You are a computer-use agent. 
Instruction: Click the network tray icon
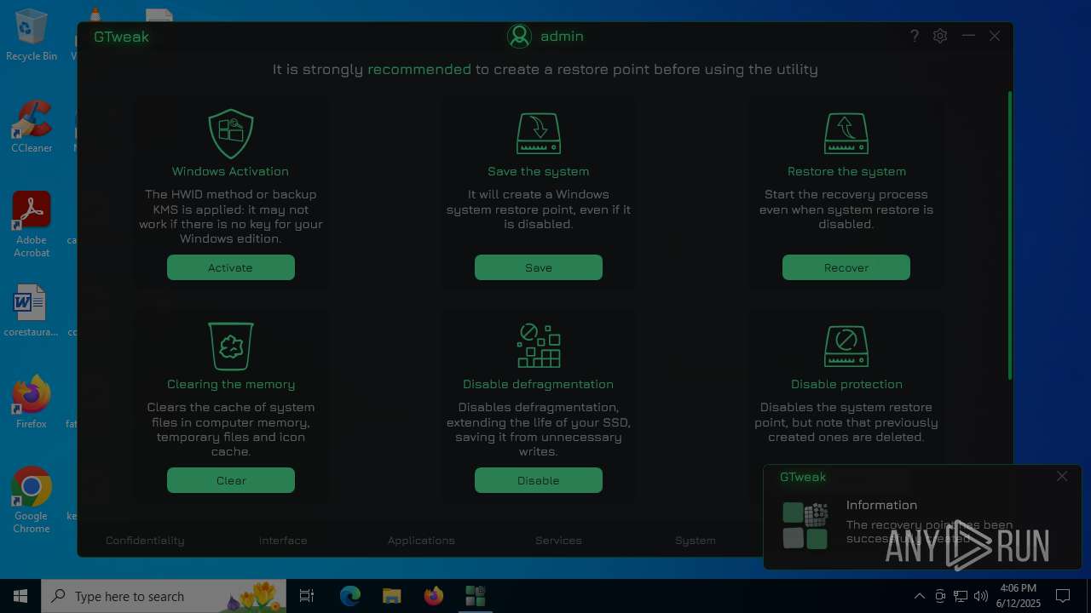[x=961, y=596]
